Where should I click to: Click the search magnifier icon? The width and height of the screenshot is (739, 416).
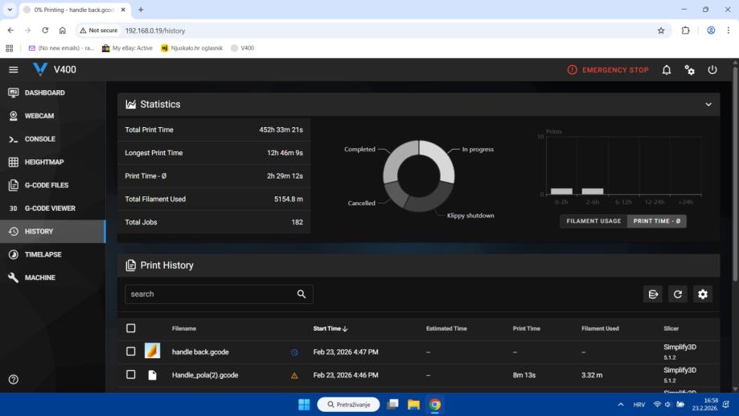click(x=302, y=294)
